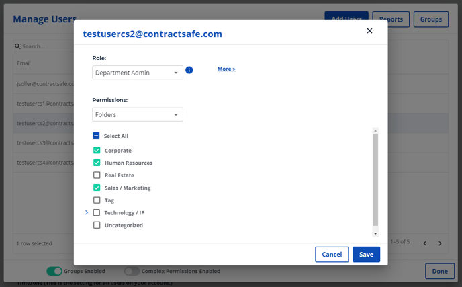
Task: Go to the next page with the right arrow
Action: coord(440,243)
